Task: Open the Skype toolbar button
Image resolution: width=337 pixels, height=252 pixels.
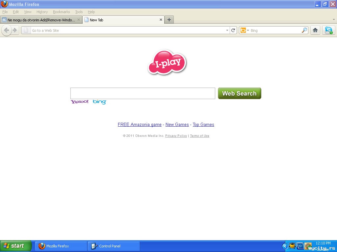Action: [x=329, y=31]
